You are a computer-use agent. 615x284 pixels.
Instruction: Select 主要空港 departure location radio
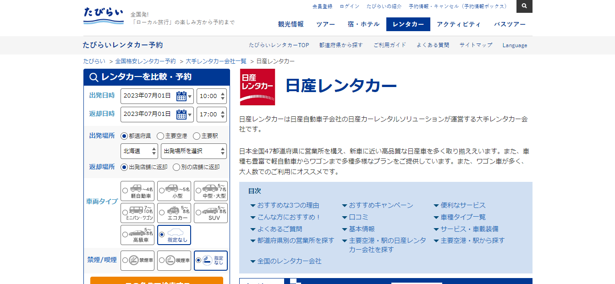click(x=160, y=136)
